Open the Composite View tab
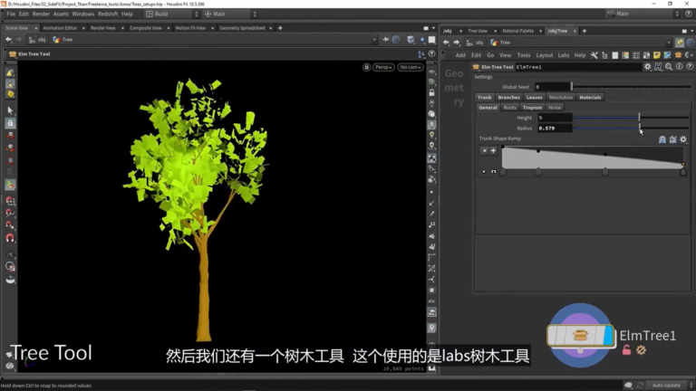696x391 pixels. pyautogui.click(x=146, y=28)
